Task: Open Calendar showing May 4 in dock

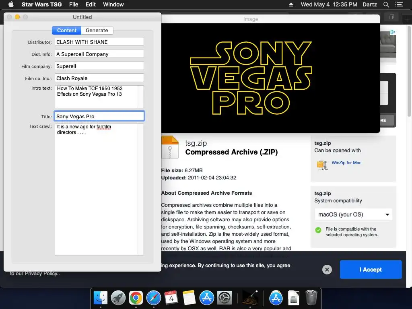Action: pos(171,298)
